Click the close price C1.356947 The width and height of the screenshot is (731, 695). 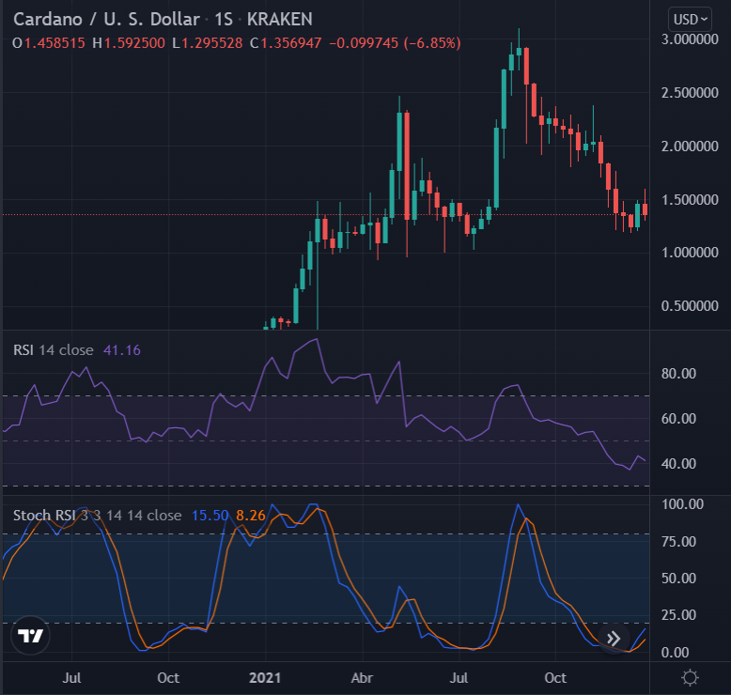[286, 43]
